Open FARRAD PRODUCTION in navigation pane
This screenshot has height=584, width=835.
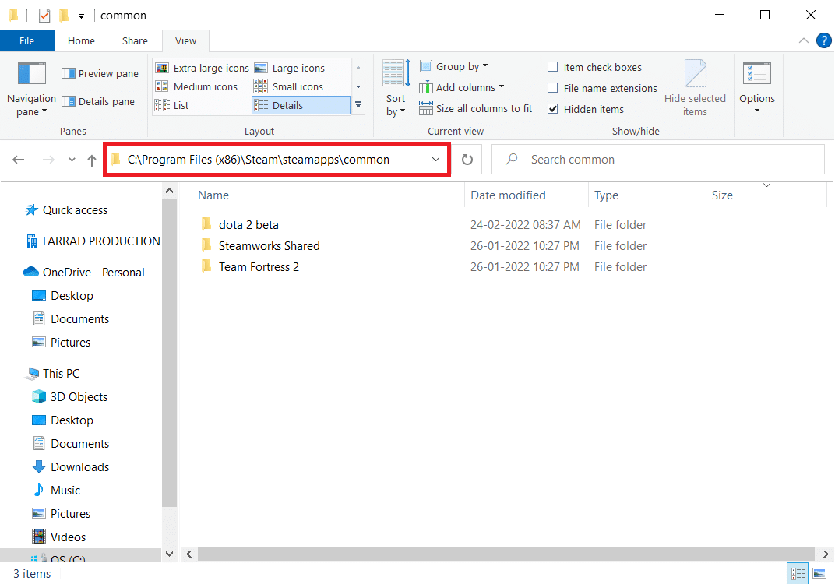coord(92,241)
